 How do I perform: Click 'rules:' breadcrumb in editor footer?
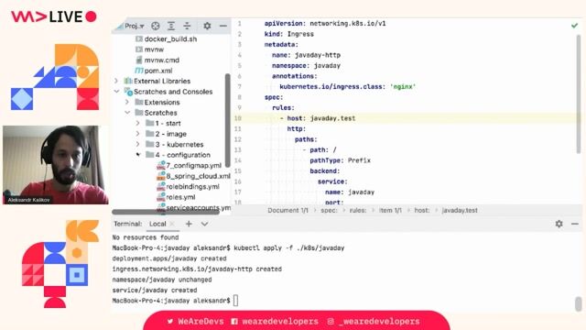coord(358,210)
